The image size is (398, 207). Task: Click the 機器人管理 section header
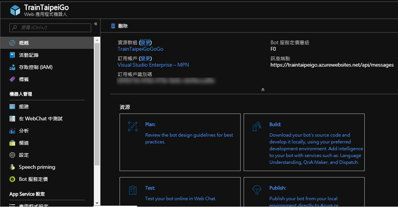(21, 94)
